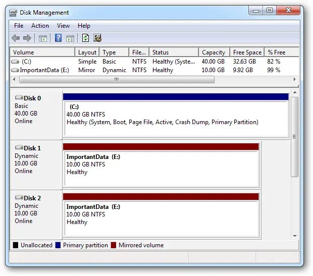The width and height of the screenshot is (313, 276).
Task: Sort by the Volume column header
Action: coord(42,52)
